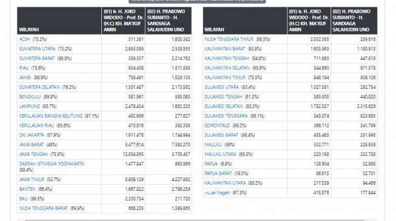Click DAERAH ISTIMEWA YOGYAKARTA link
Viewport: 396px width, 221px height.
tap(52, 164)
